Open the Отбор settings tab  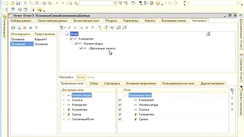pyautogui.click(x=93, y=83)
